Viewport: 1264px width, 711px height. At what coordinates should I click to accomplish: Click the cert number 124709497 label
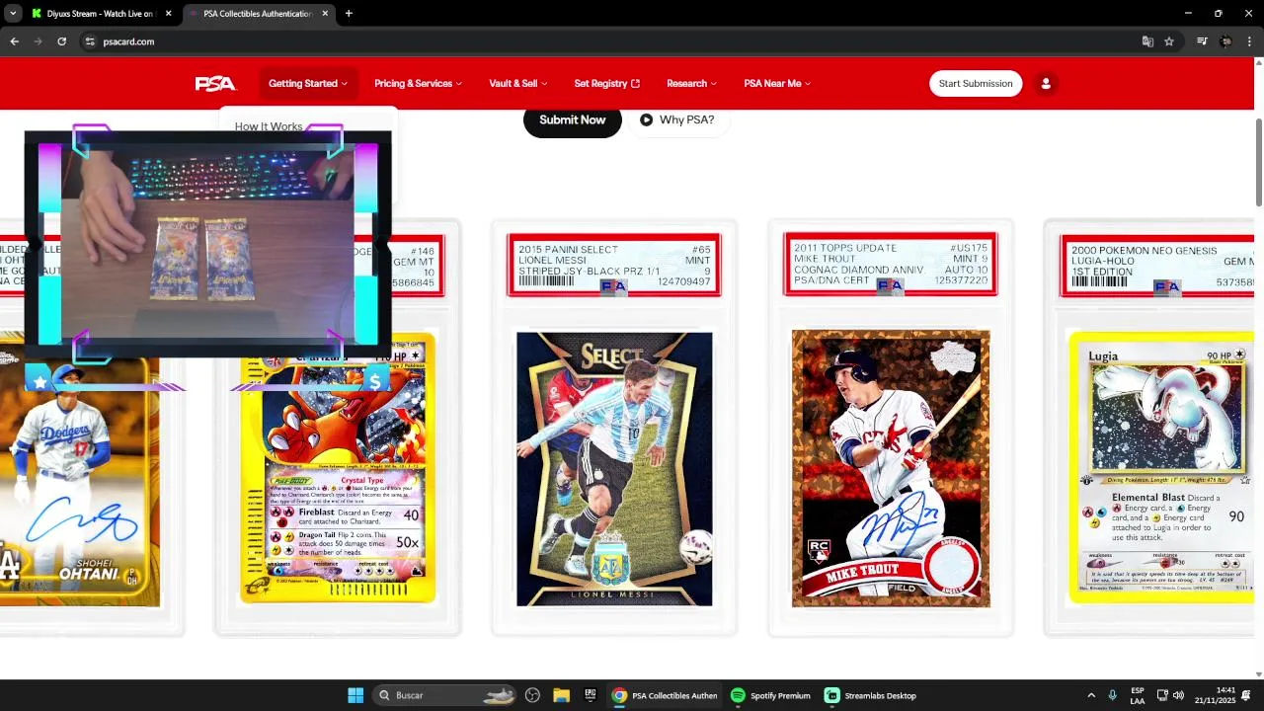click(685, 282)
